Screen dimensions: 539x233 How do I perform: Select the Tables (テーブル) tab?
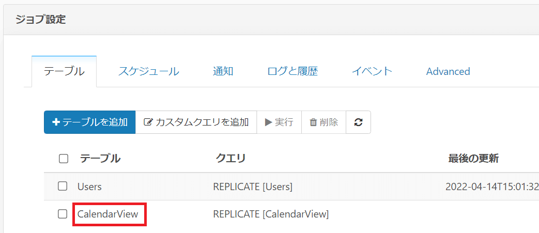pos(64,71)
